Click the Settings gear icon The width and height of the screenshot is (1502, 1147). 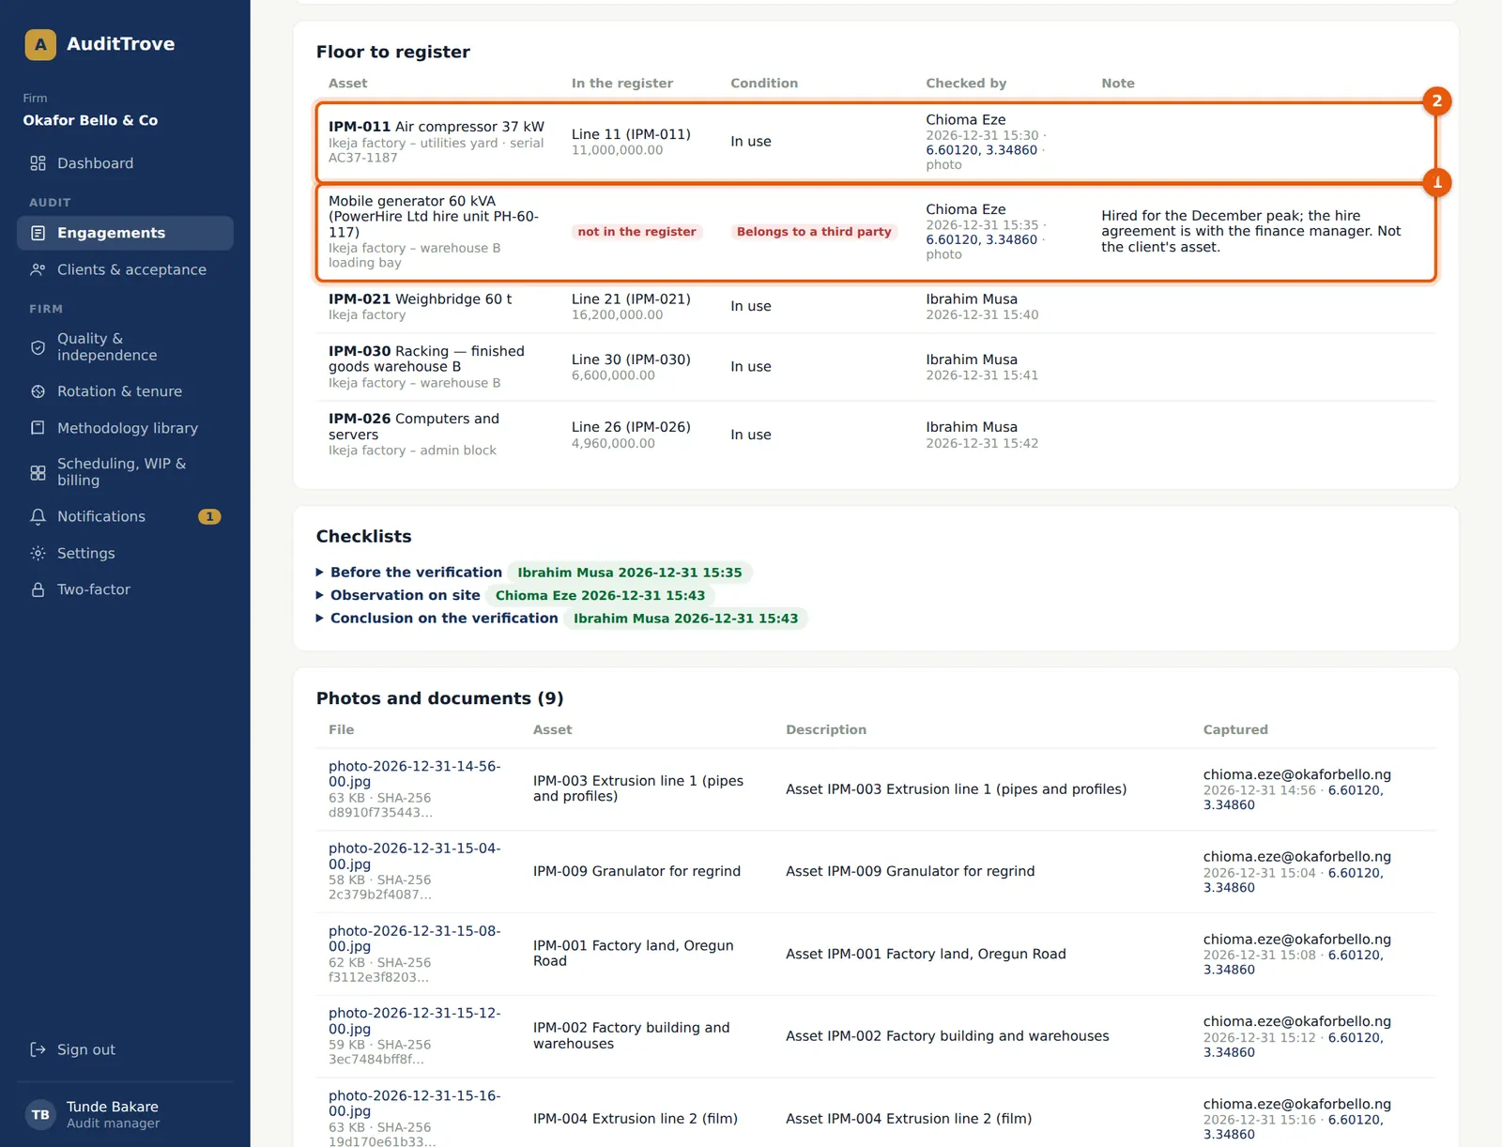38,554
